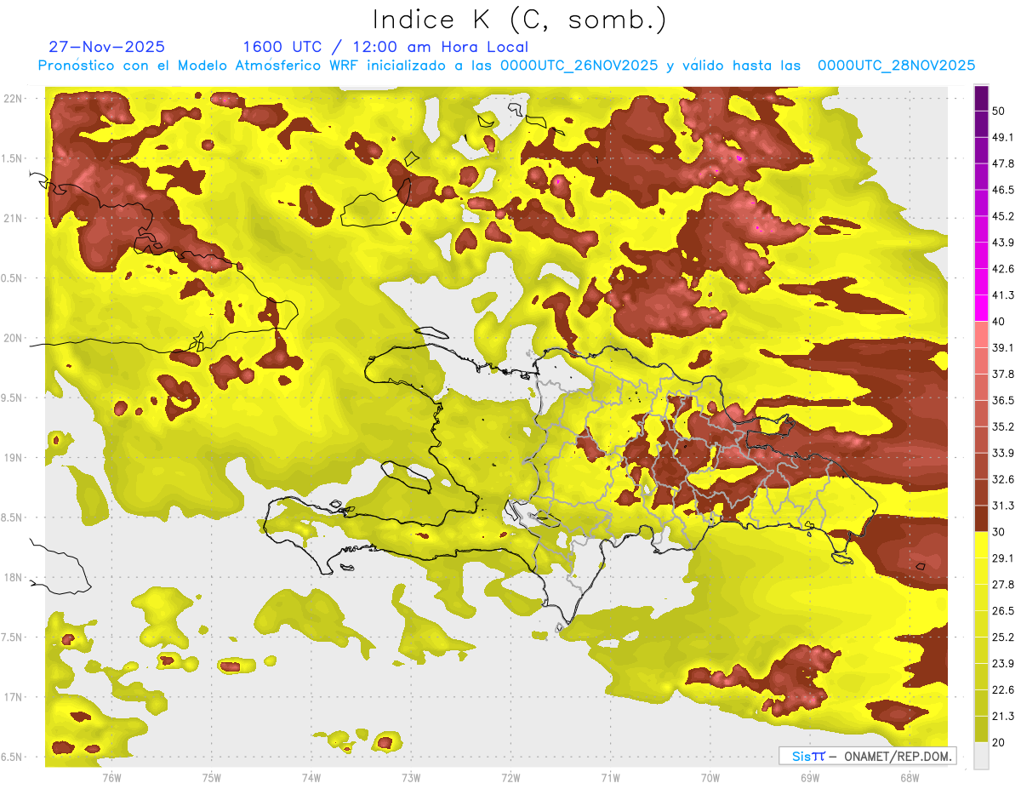
Task: Click the color scale value "50"
Action: pos(999,111)
